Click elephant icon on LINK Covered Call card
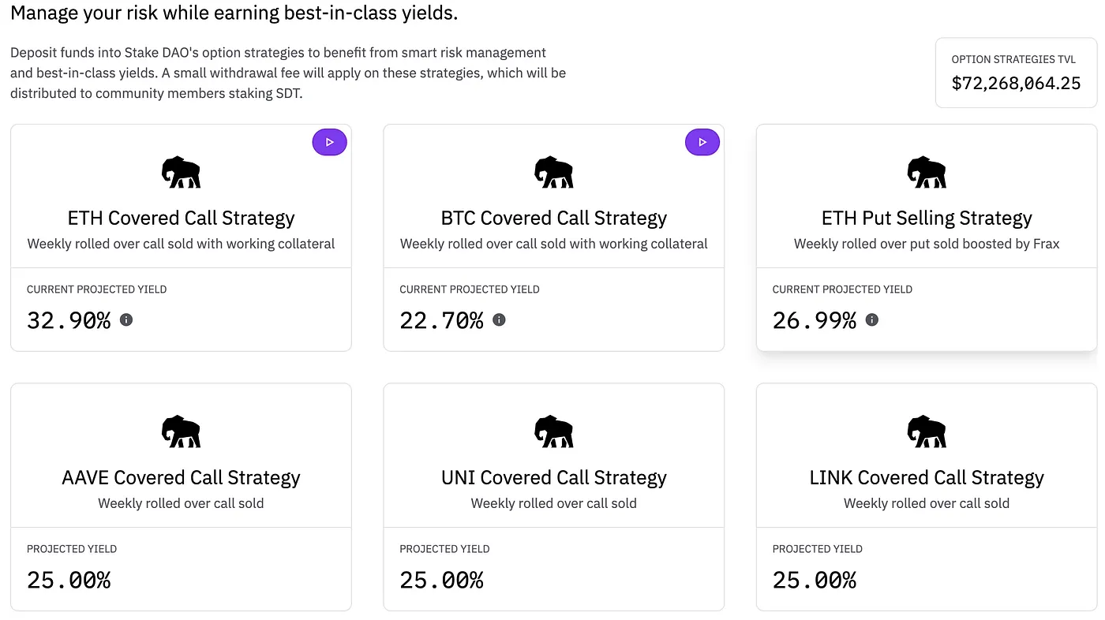This screenshot has height=620, width=1105. pos(926,431)
